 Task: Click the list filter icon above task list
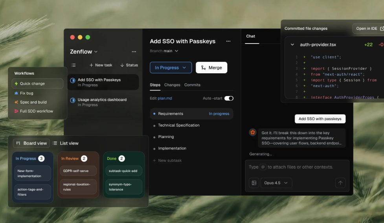pyautogui.click(x=73, y=65)
